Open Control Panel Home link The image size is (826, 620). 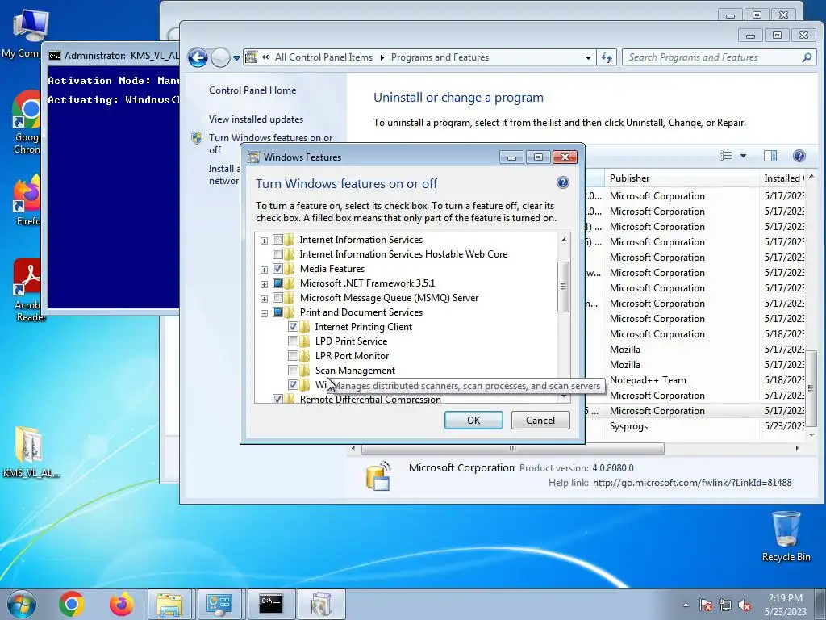252,90
